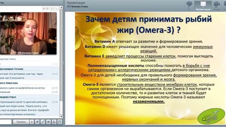226x127 pixels.
Task: Click chat scrollbar up arrow
Action: pyautogui.click(x=61, y=7)
